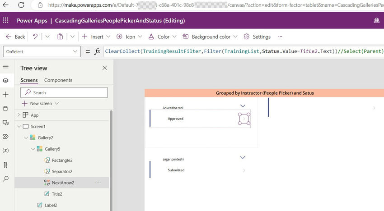The image size is (384, 211).
Task: Switch to the Screens tab
Action: (29, 80)
